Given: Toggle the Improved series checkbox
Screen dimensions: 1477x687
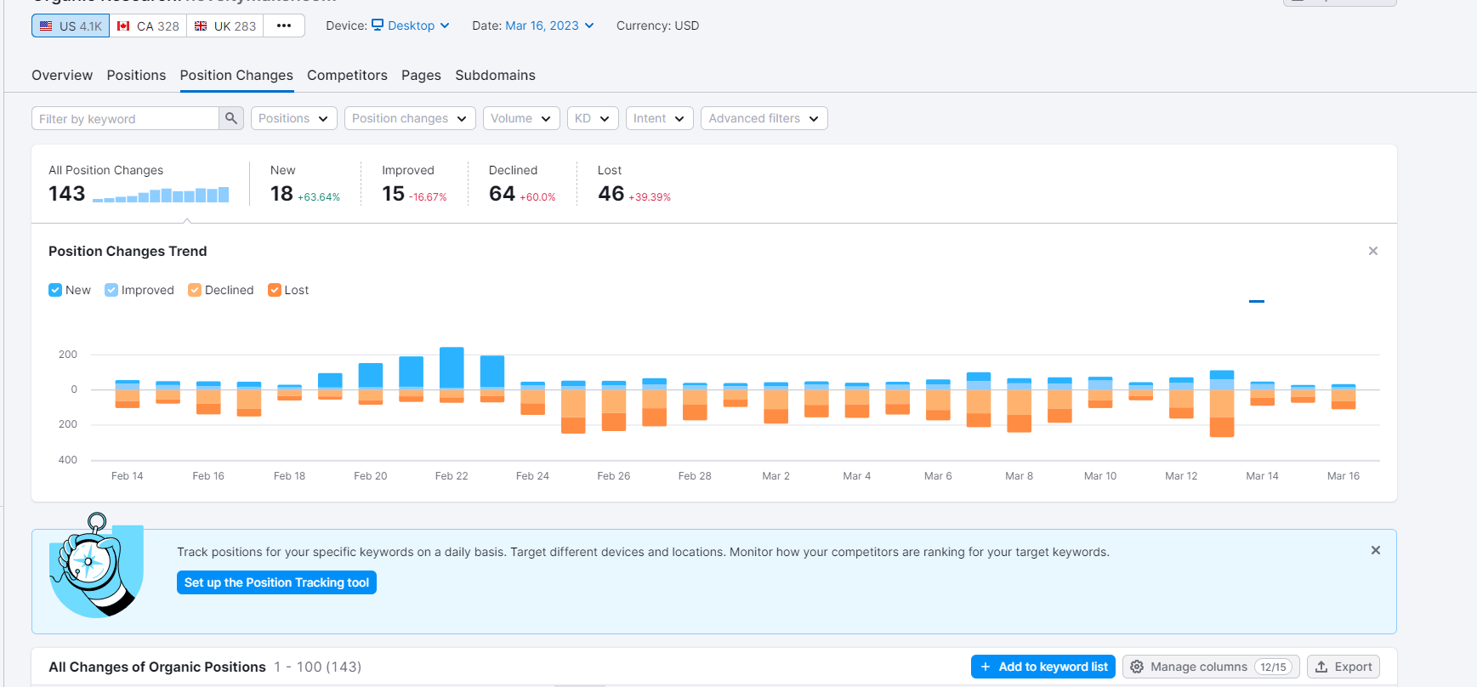Looking at the screenshot, I should click(x=111, y=290).
